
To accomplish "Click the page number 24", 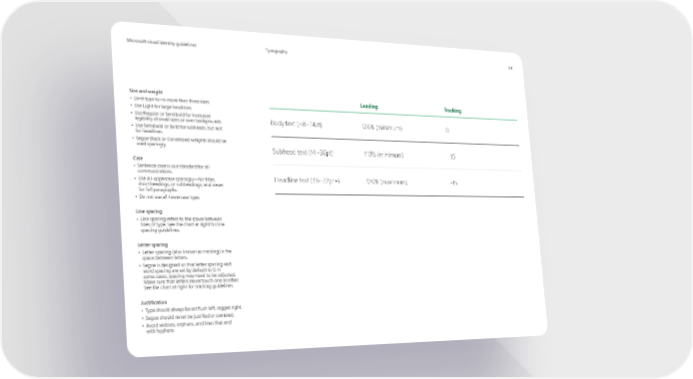I will 510,69.
